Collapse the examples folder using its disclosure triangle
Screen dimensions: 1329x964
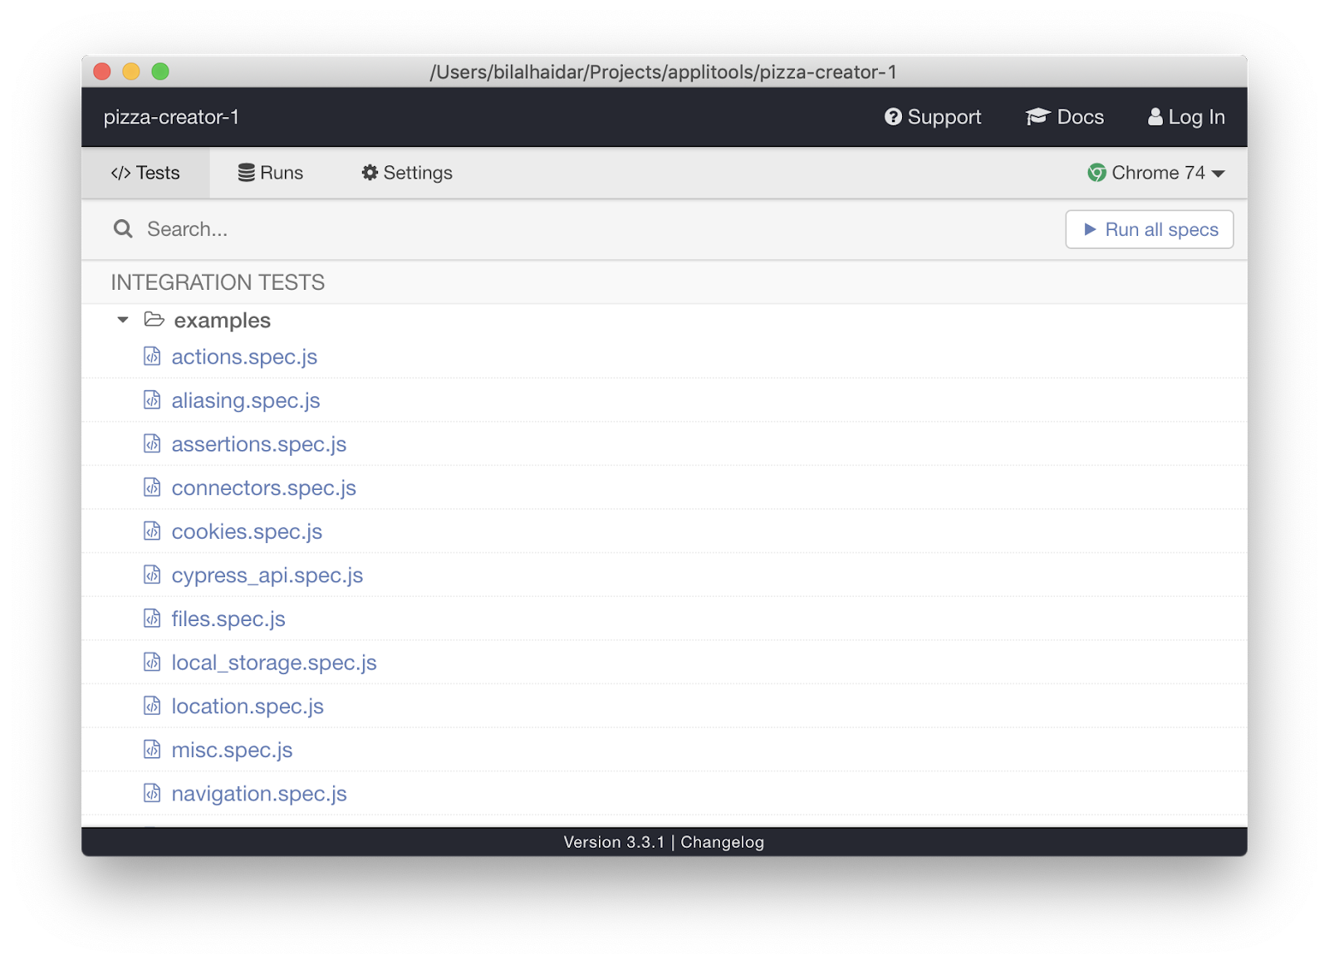[122, 319]
